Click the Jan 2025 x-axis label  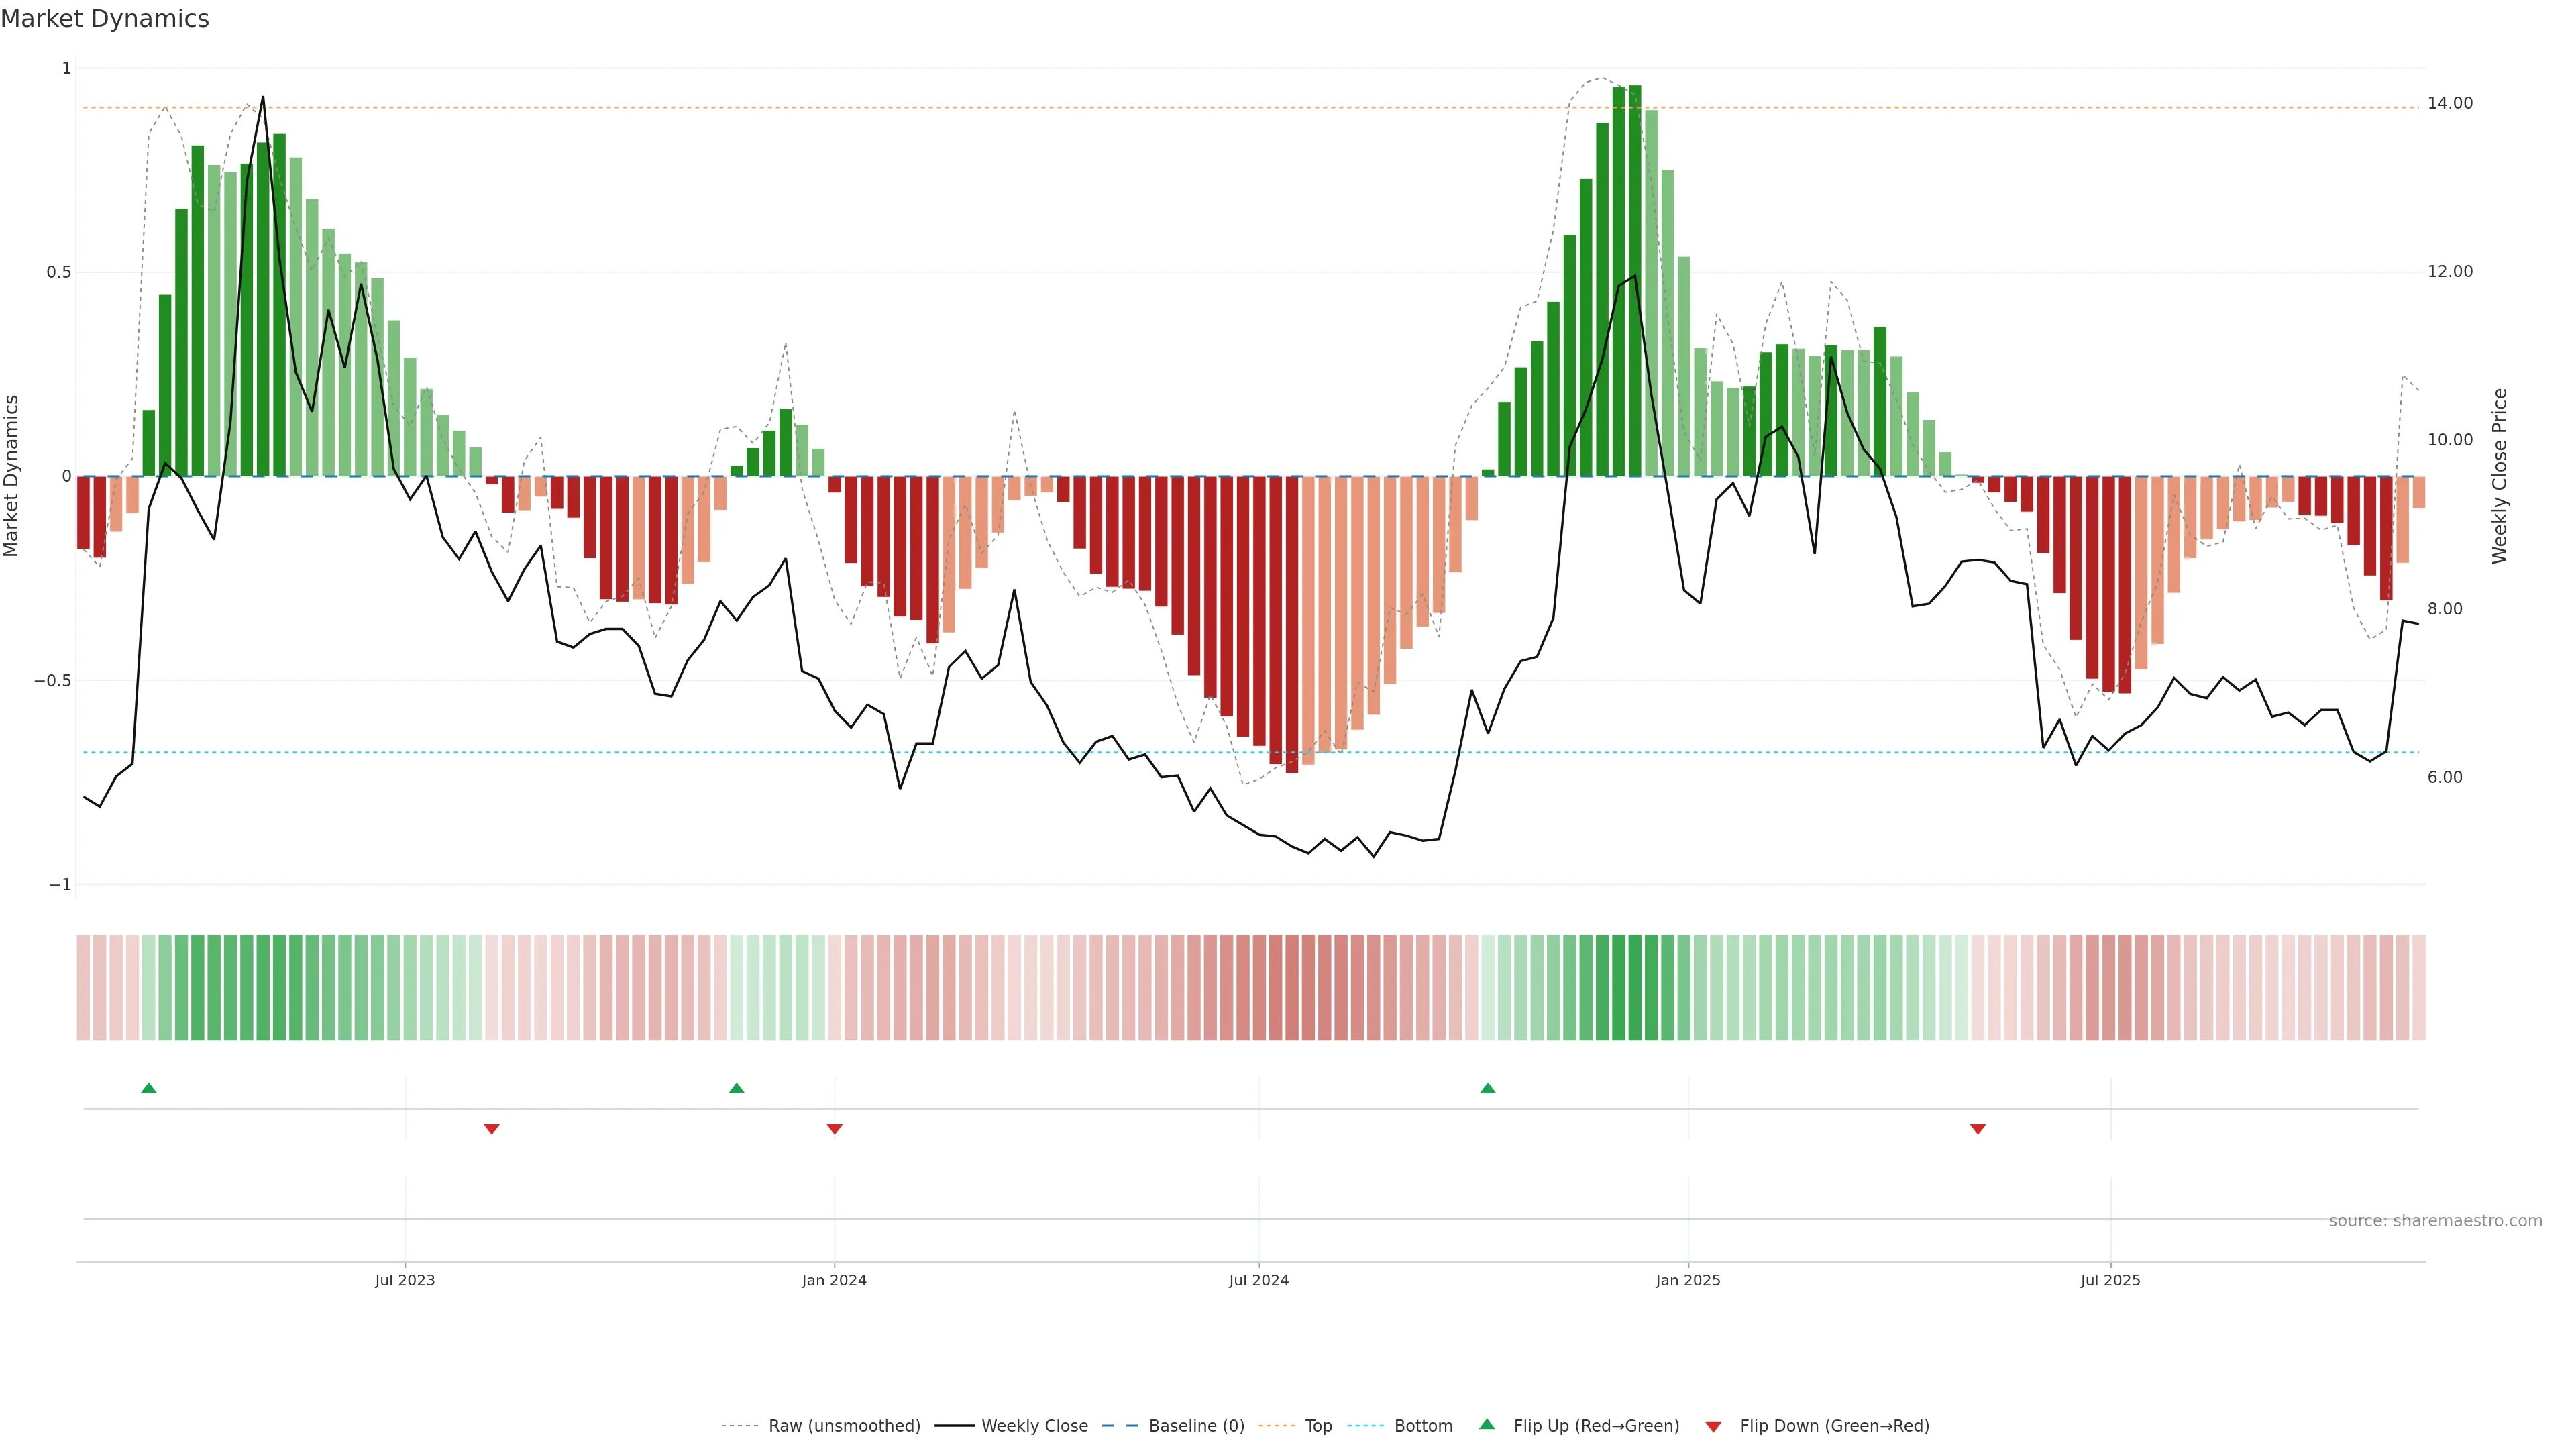1688,1280
